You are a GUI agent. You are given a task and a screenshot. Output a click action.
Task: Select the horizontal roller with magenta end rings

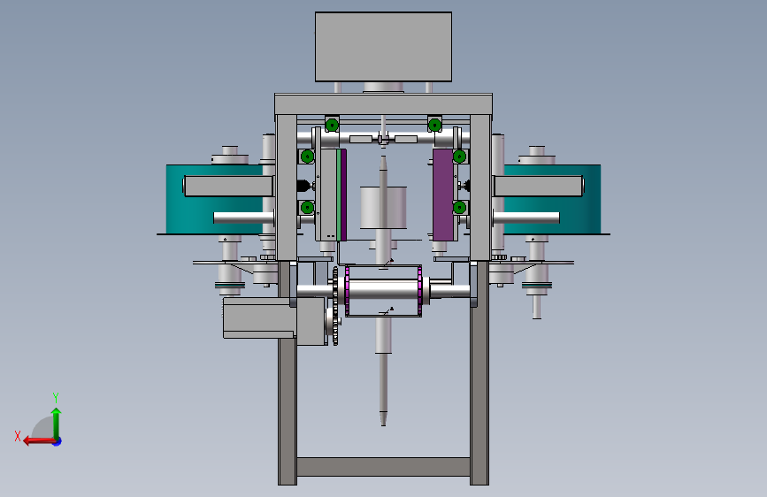pos(384,291)
